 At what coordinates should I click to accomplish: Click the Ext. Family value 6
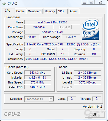pos(30,54)
